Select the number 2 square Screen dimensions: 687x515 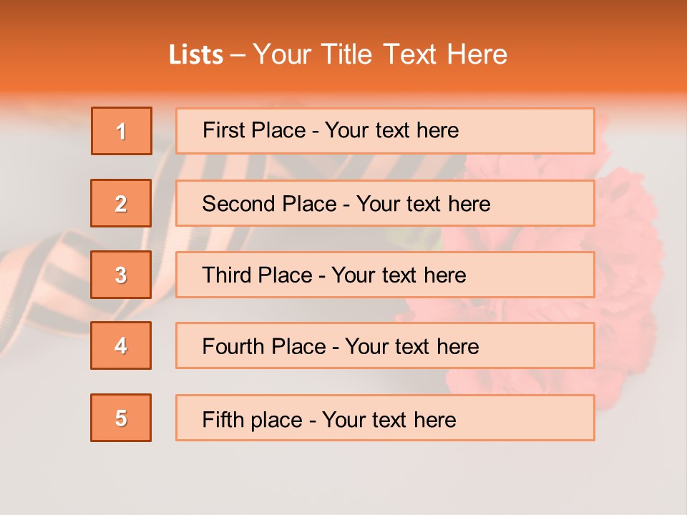pyautogui.click(x=121, y=203)
